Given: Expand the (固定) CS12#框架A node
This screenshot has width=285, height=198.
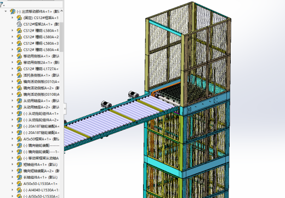Looking at the screenshot, I should (13, 18).
